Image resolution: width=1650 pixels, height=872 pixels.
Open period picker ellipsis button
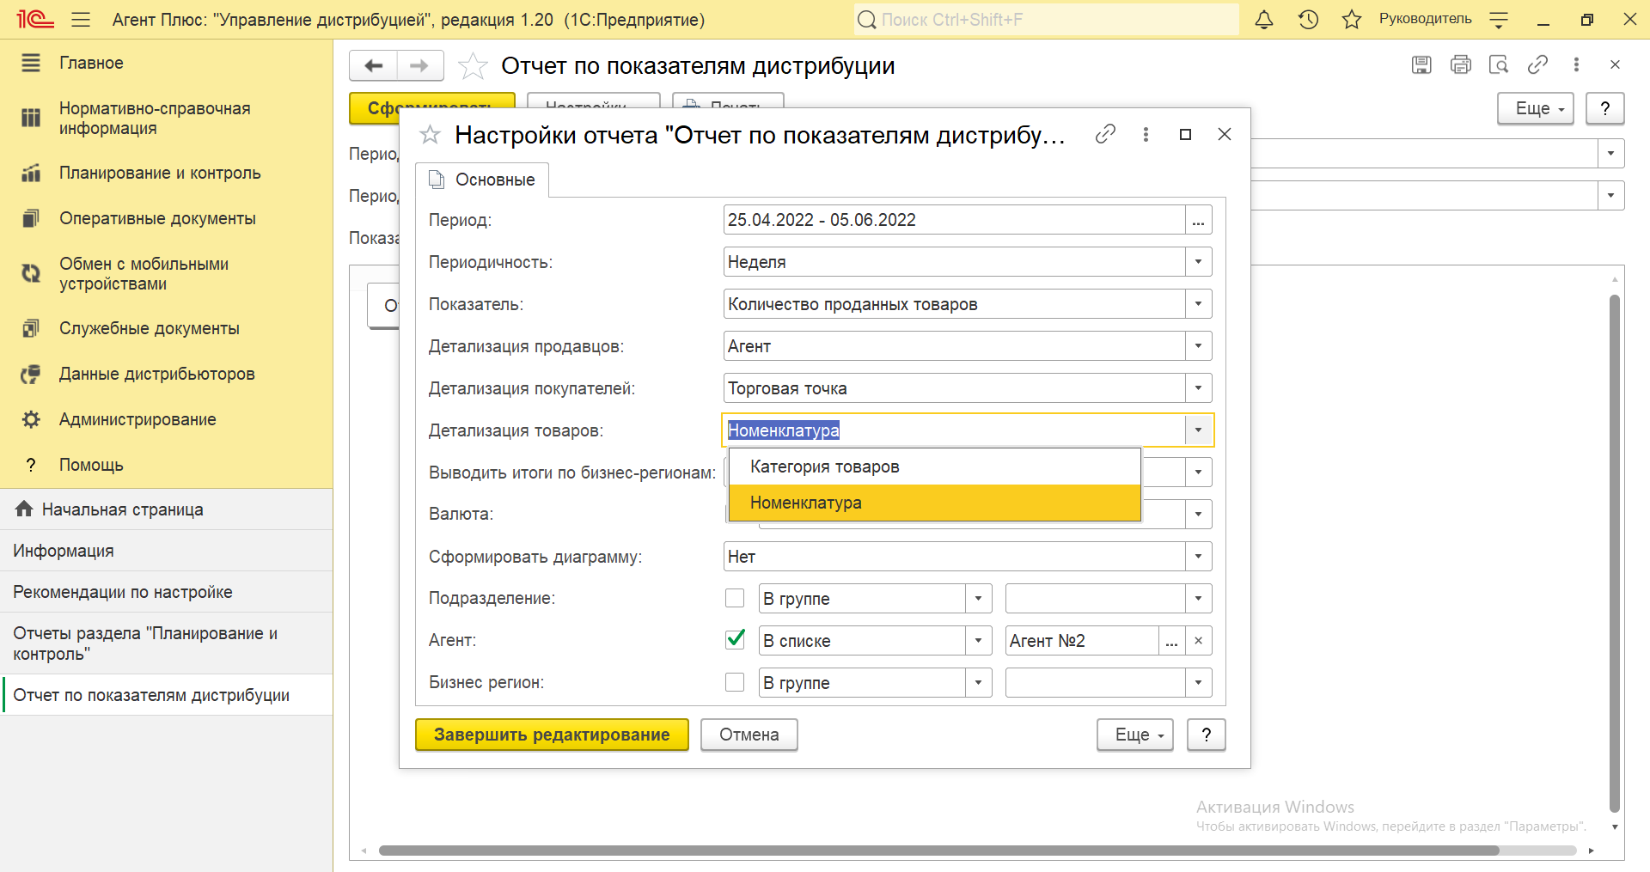(1198, 220)
